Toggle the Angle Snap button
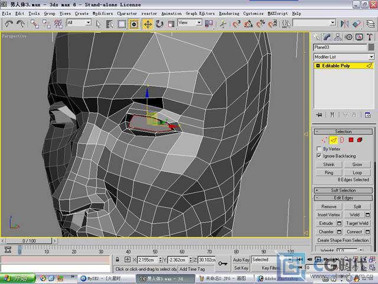 [248, 24]
